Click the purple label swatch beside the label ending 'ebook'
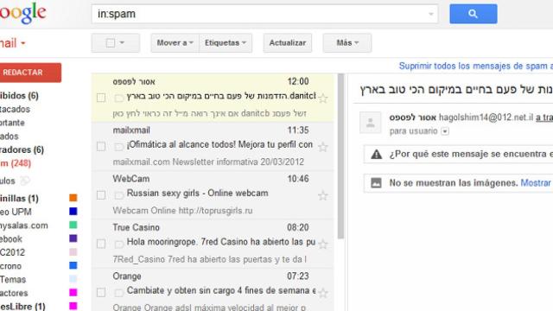Screen dimensions: 553x311 pyautogui.click(x=73, y=238)
